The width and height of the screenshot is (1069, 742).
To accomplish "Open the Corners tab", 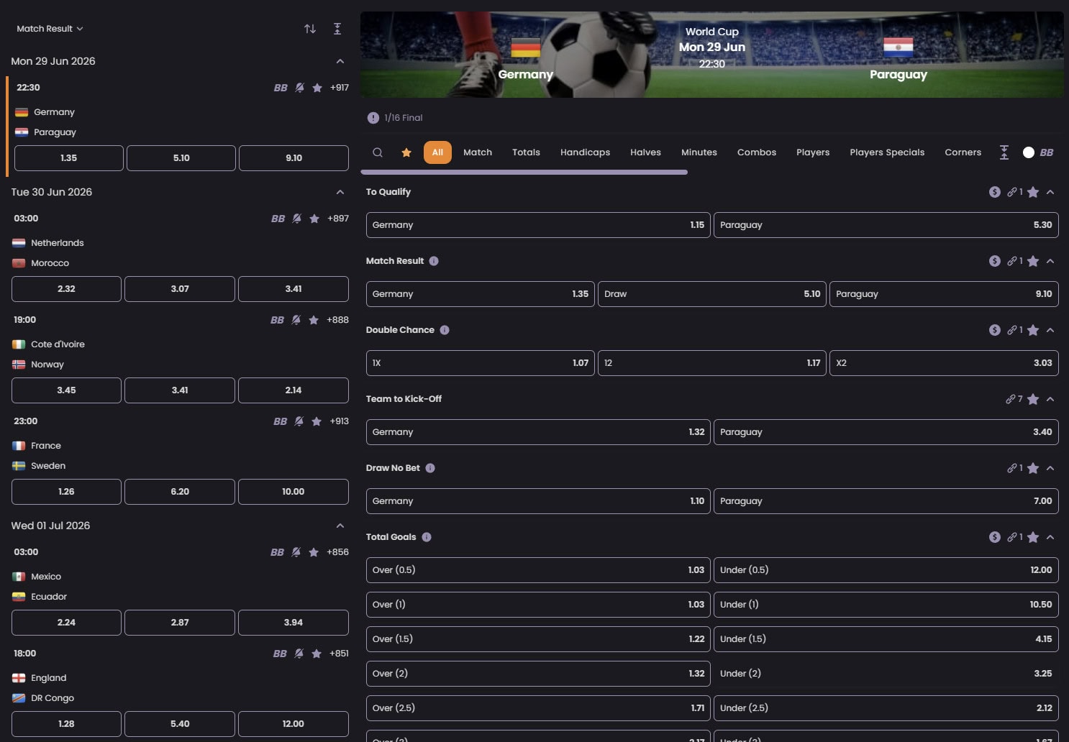I will (x=963, y=152).
